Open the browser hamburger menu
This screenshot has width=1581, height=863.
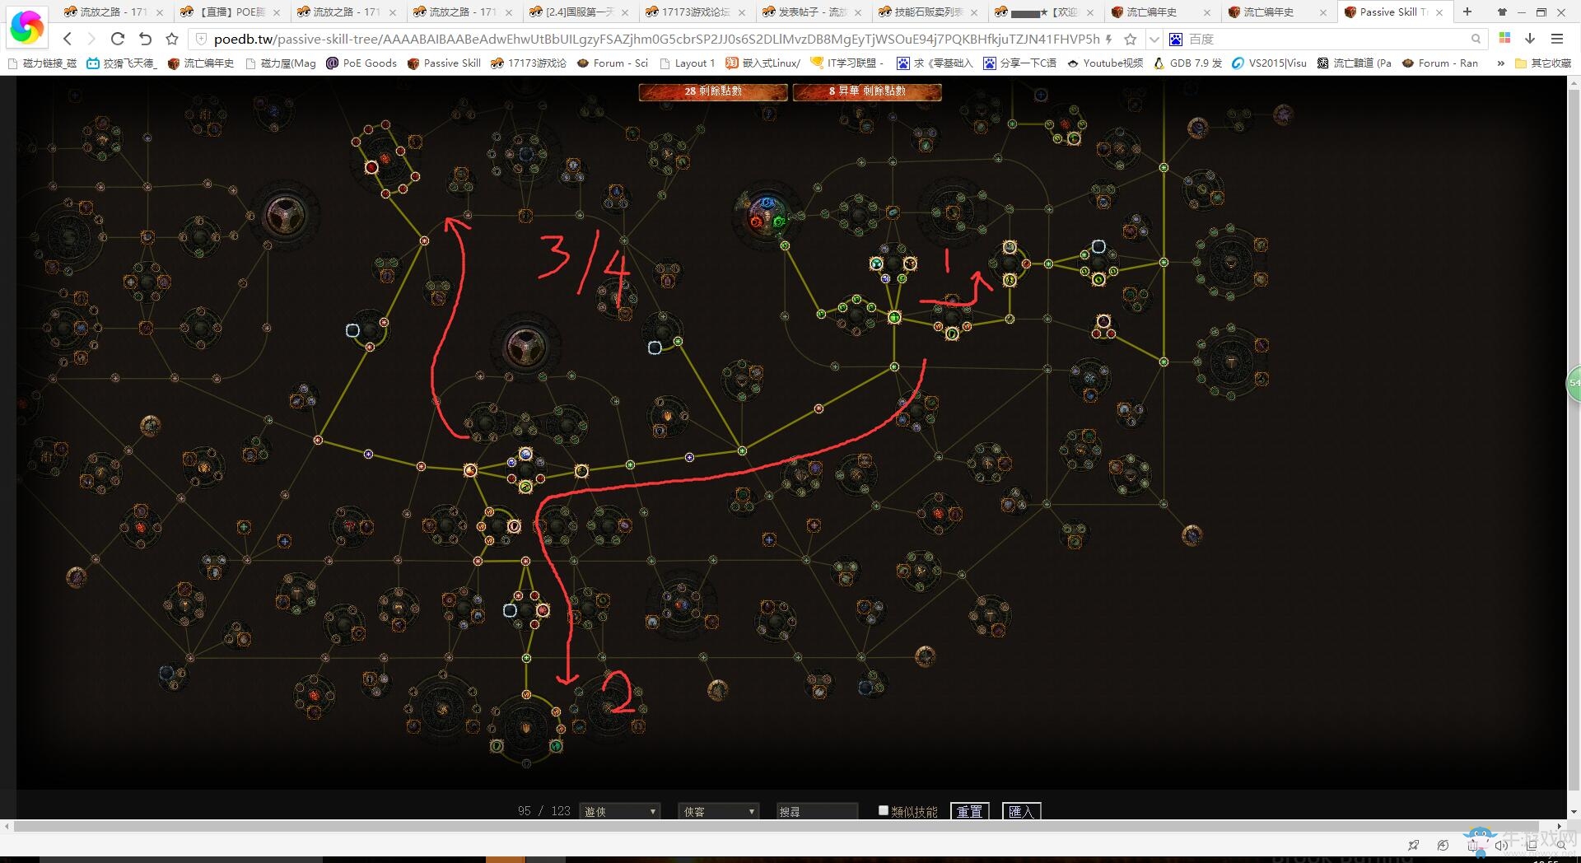click(x=1556, y=39)
